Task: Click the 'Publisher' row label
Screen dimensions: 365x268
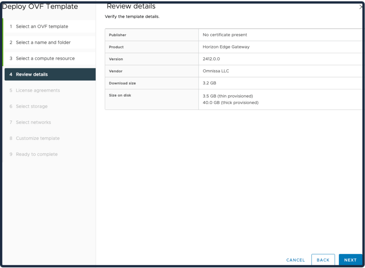Action: click(118, 35)
